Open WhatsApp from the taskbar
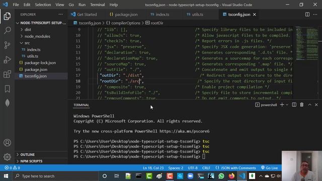This screenshot has width=322, height=181. pos(221,176)
